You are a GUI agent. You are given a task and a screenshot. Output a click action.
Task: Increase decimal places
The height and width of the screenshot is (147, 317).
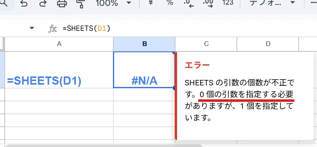click(208, 4)
